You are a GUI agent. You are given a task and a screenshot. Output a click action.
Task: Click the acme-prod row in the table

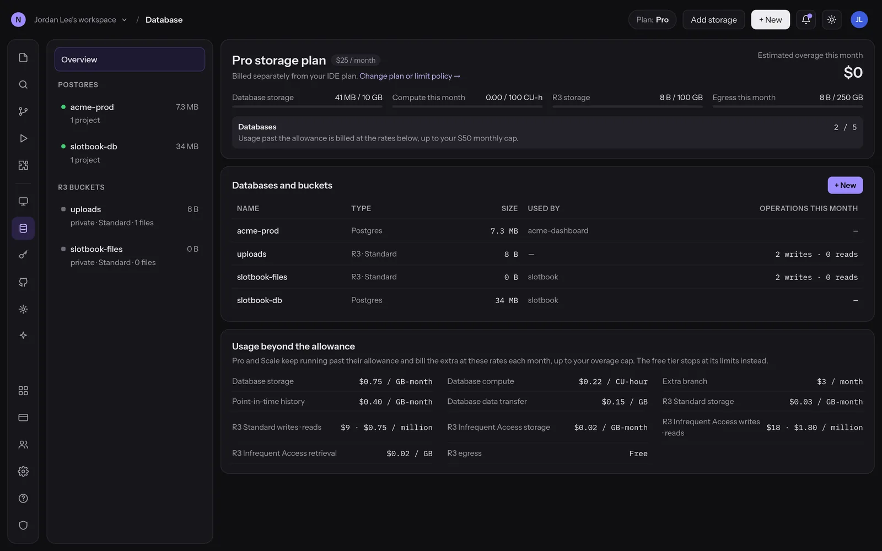click(547, 231)
